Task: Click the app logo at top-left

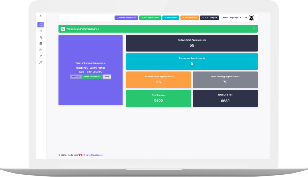Action: (41, 16)
